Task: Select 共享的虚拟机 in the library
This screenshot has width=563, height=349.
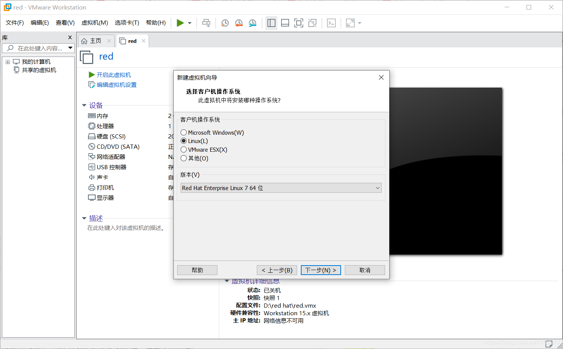Action: (x=39, y=70)
